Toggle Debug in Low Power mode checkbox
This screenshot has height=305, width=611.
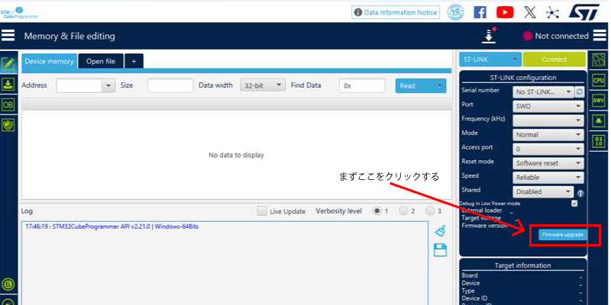[x=574, y=203]
